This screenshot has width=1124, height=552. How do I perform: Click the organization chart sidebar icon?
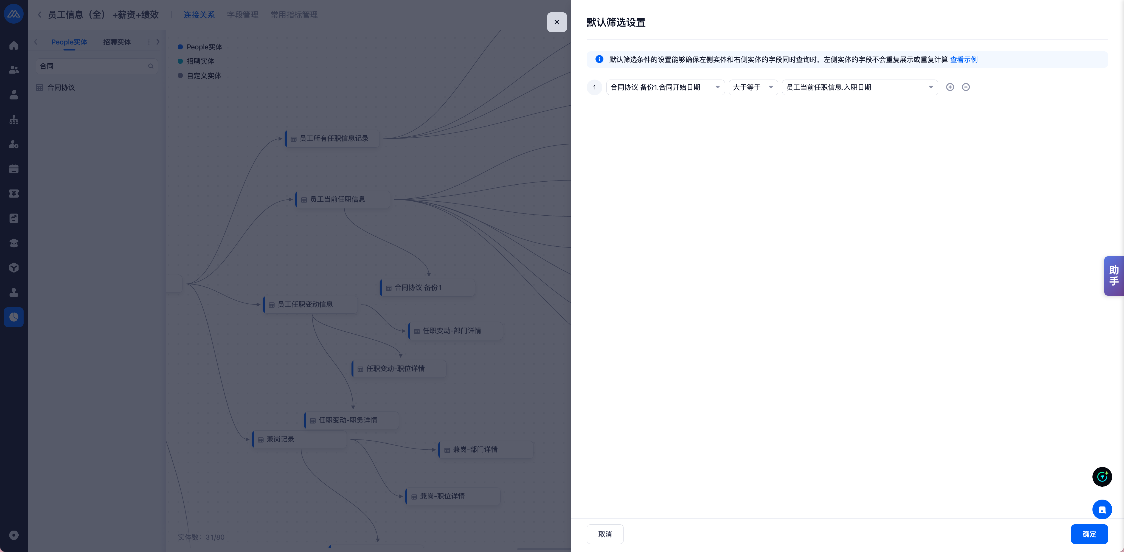(x=14, y=120)
